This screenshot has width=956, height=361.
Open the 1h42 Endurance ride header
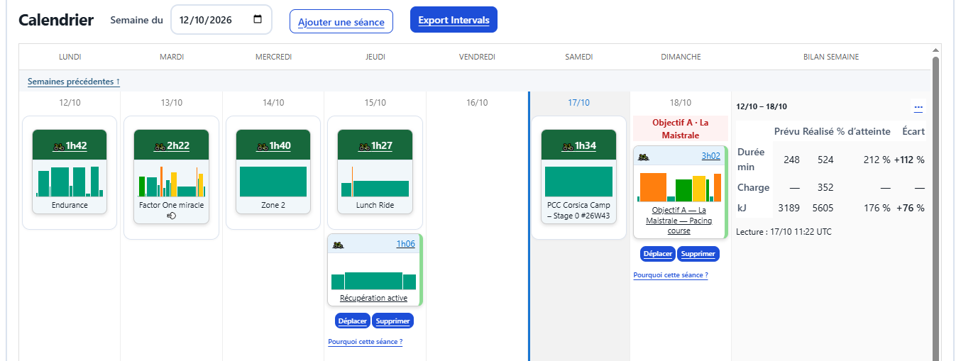pyautogui.click(x=70, y=145)
